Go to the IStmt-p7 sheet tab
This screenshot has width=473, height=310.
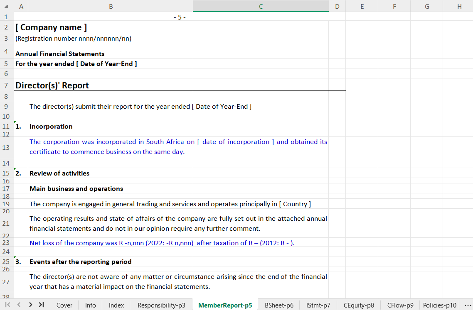tap(318, 305)
